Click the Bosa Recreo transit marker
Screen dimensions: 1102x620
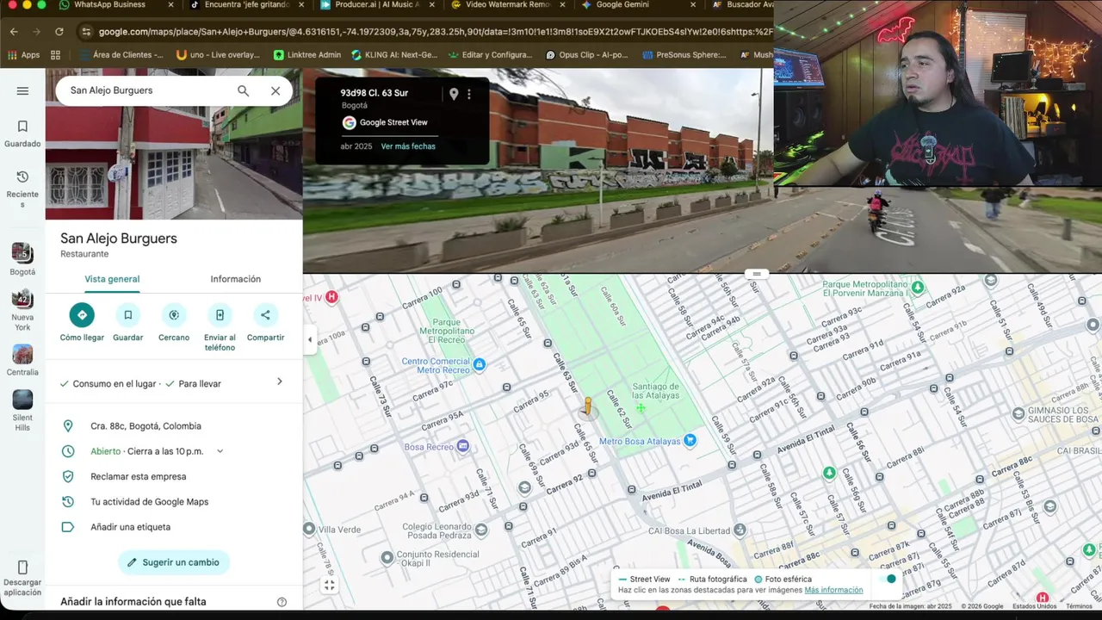point(462,446)
